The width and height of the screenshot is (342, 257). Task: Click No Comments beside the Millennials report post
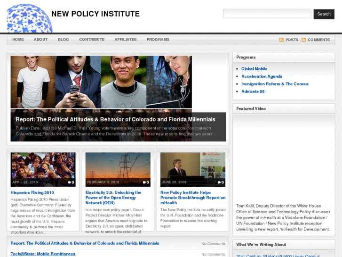(213, 244)
